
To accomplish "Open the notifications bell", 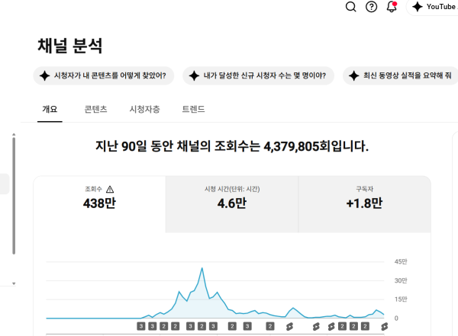I will tap(392, 6).
